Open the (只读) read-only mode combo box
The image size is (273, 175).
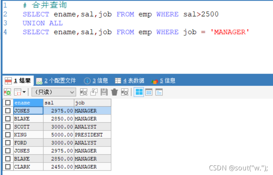coord(54,92)
